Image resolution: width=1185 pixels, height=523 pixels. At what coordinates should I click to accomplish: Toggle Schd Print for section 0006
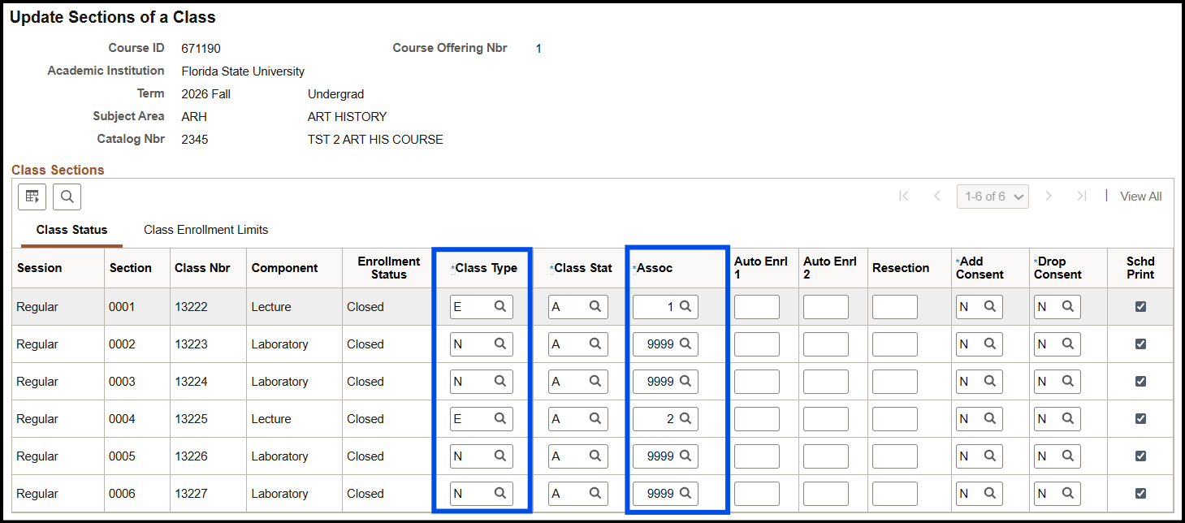tap(1140, 493)
